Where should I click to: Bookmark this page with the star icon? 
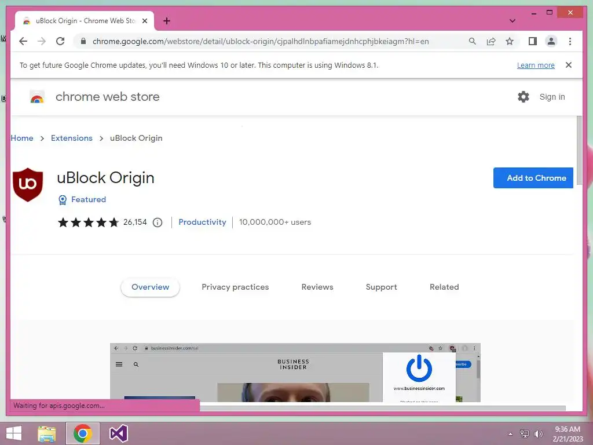[510, 41]
